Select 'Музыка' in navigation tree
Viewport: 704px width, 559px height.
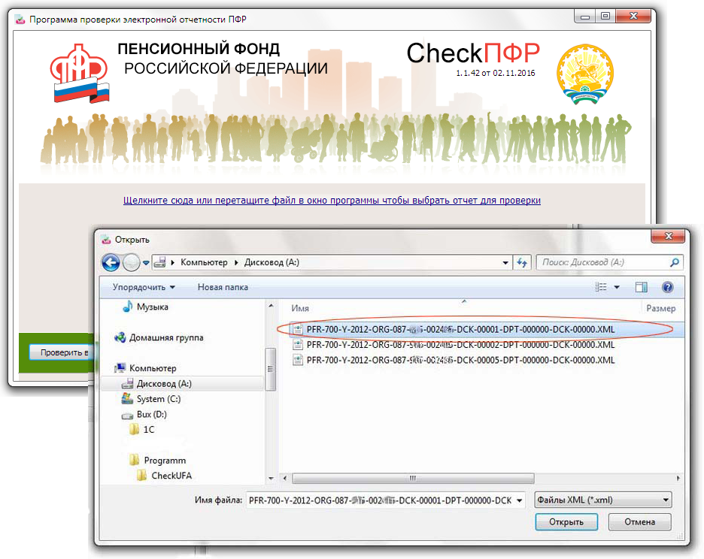(152, 307)
